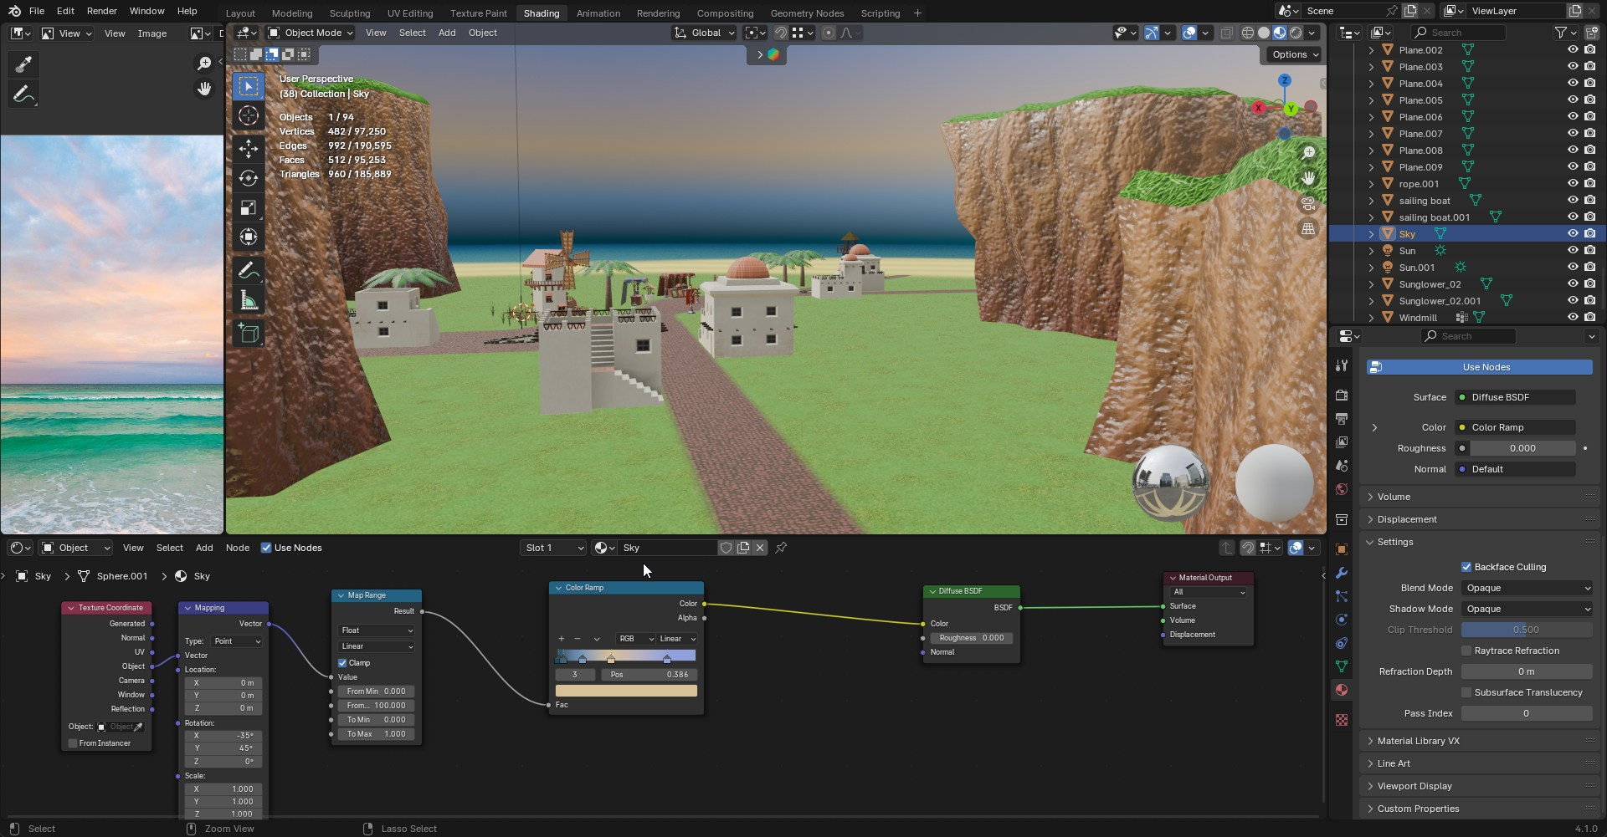1607x837 pixels.
Task: Open the Render menu
Action: coord(101,11)
